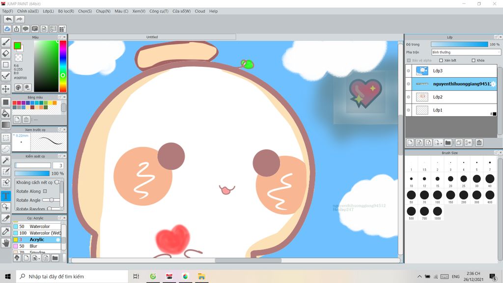Click the rainbow hue bar
Viewport: 503px width, 283px height.
tap(63, 66)
